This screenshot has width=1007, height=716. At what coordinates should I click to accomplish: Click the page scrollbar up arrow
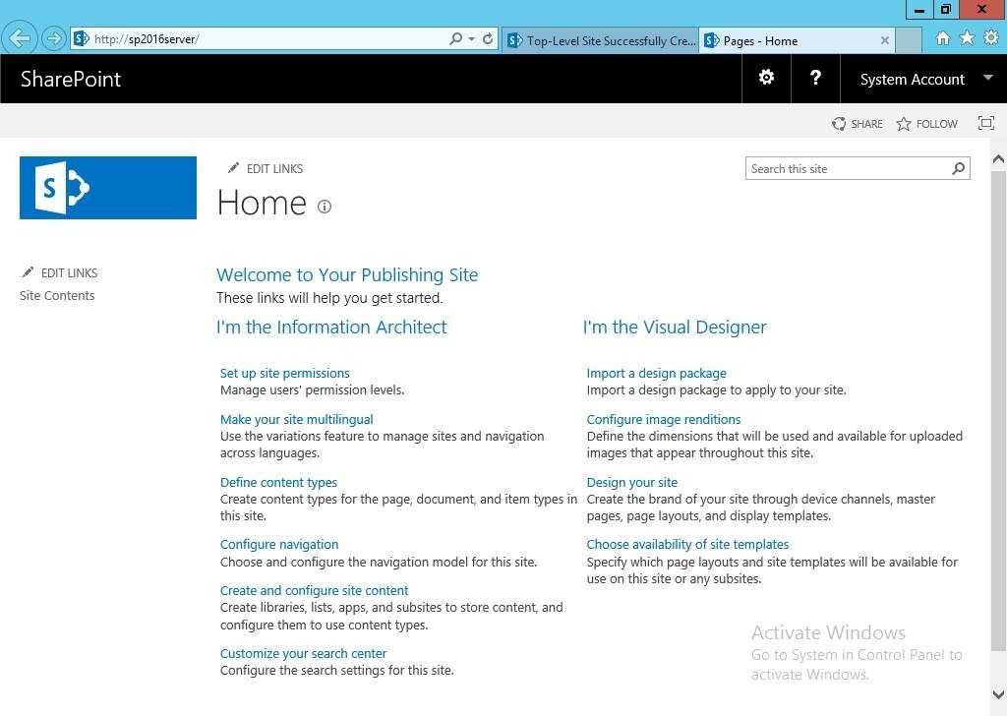(x=998, y=158)
